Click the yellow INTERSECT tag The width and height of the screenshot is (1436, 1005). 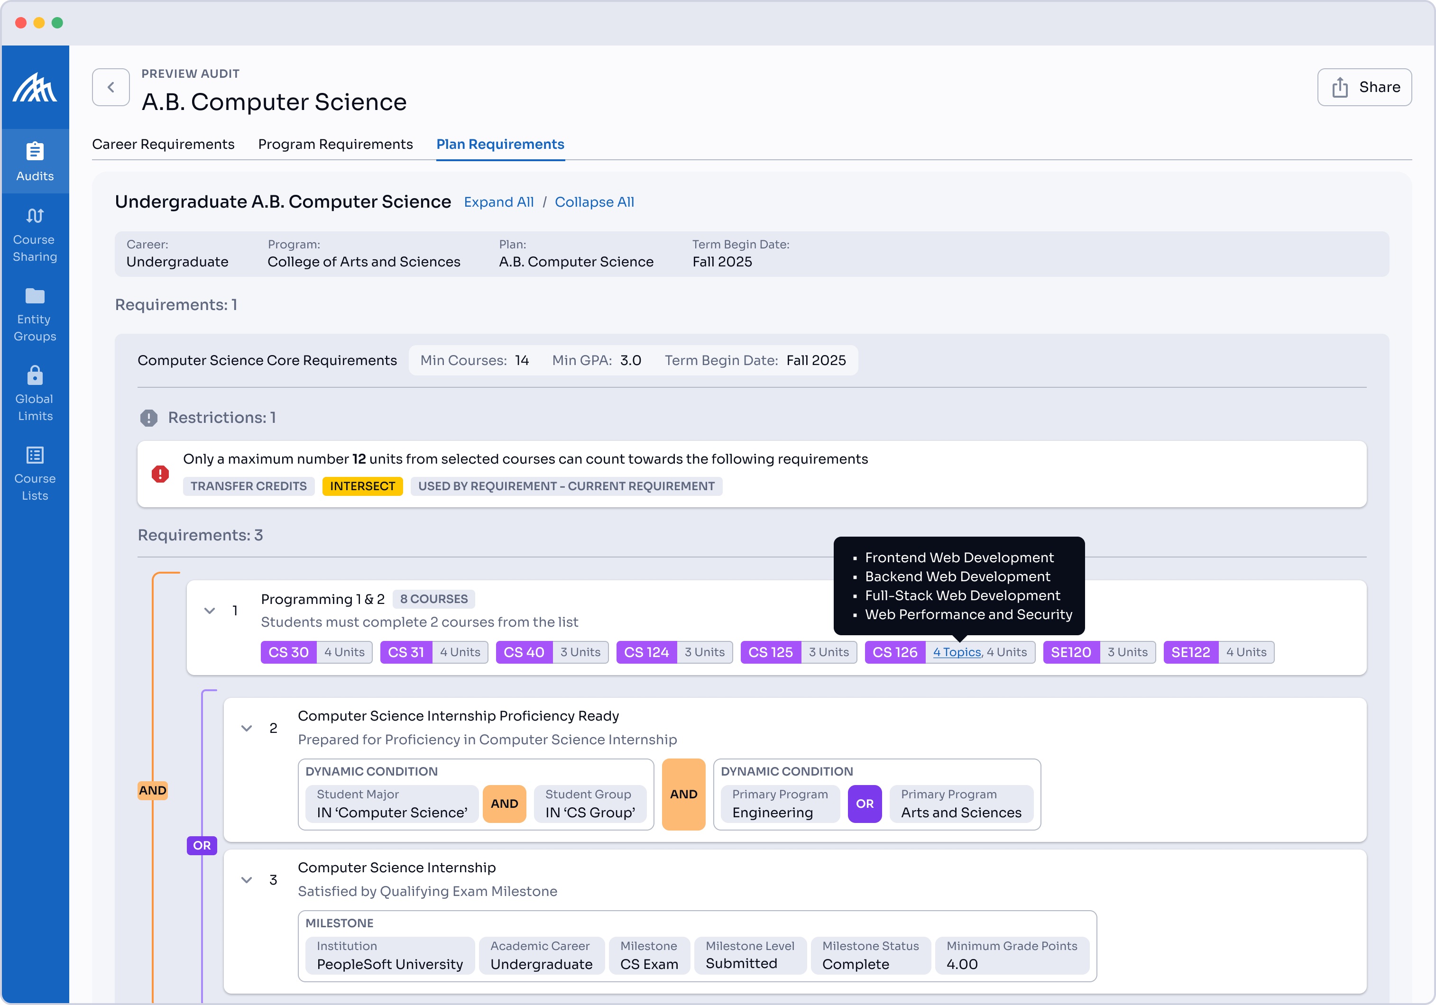pyautogui.click(x=363, y=486)
